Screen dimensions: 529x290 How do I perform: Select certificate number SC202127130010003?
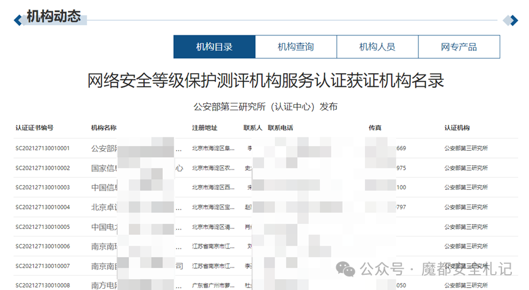pos(43,187)
